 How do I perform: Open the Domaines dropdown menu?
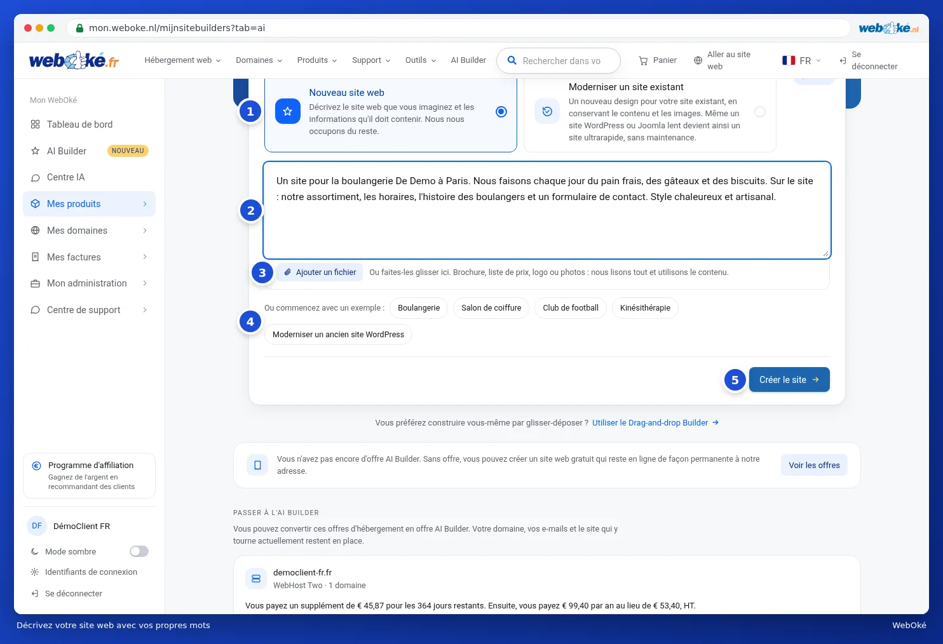(259, 60)
